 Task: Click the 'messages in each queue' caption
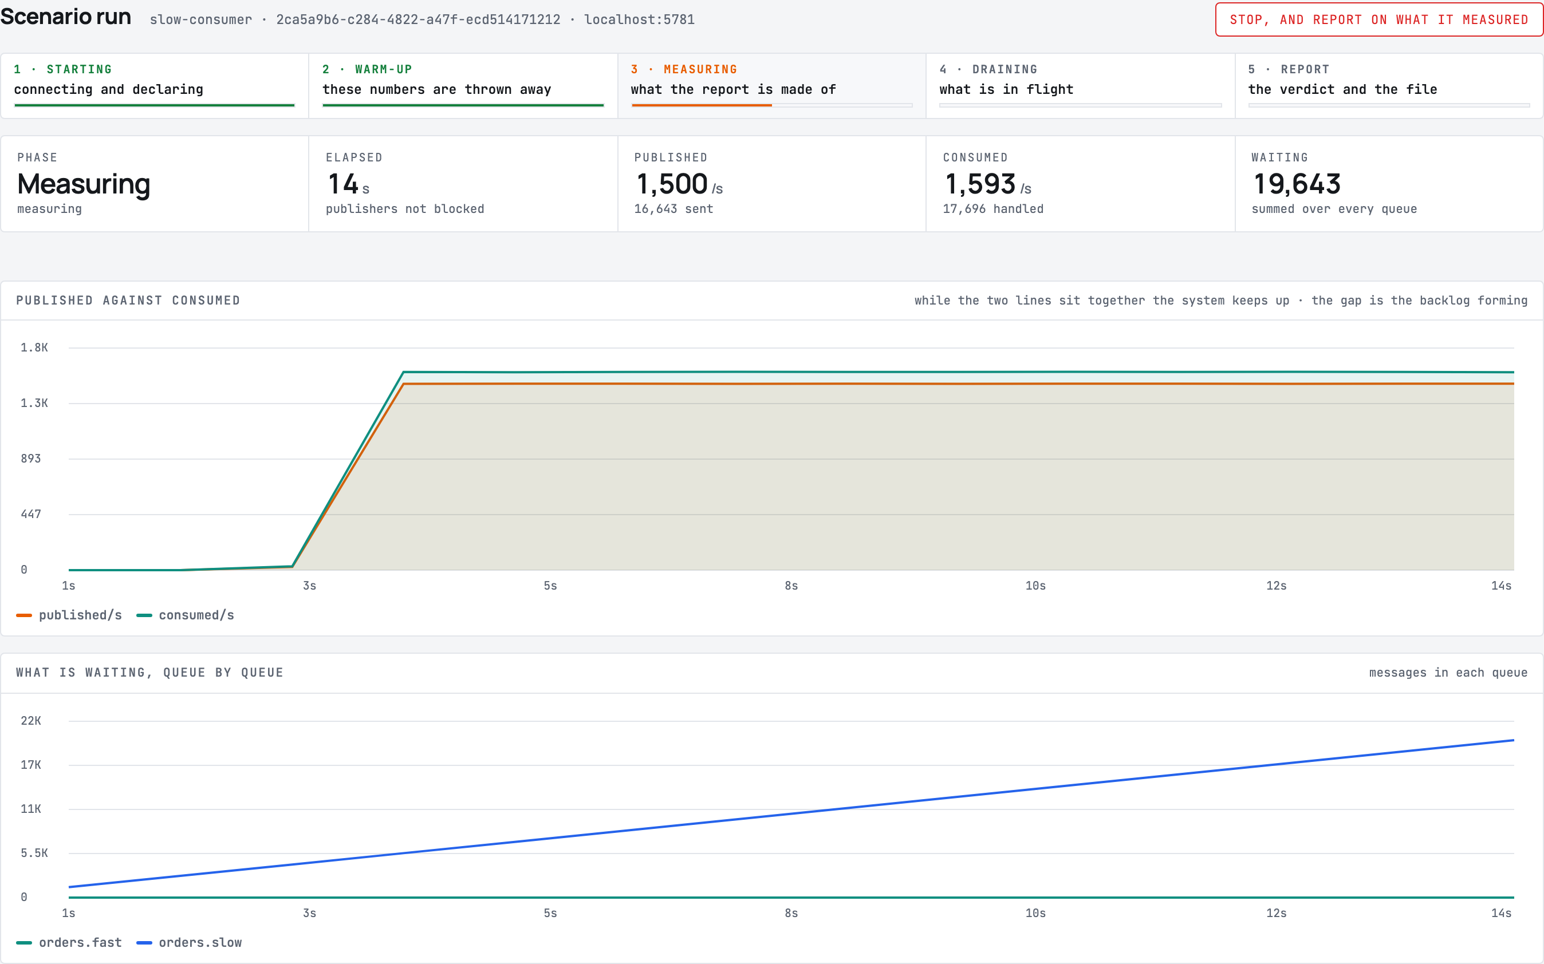pyautogui.click(x=1448, y=673)
